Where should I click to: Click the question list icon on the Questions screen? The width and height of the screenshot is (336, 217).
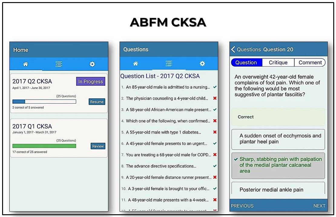pos(169,64)
